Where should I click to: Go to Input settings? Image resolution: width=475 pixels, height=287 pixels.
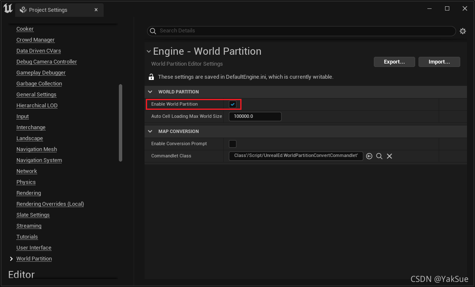[x=22, y=117]
